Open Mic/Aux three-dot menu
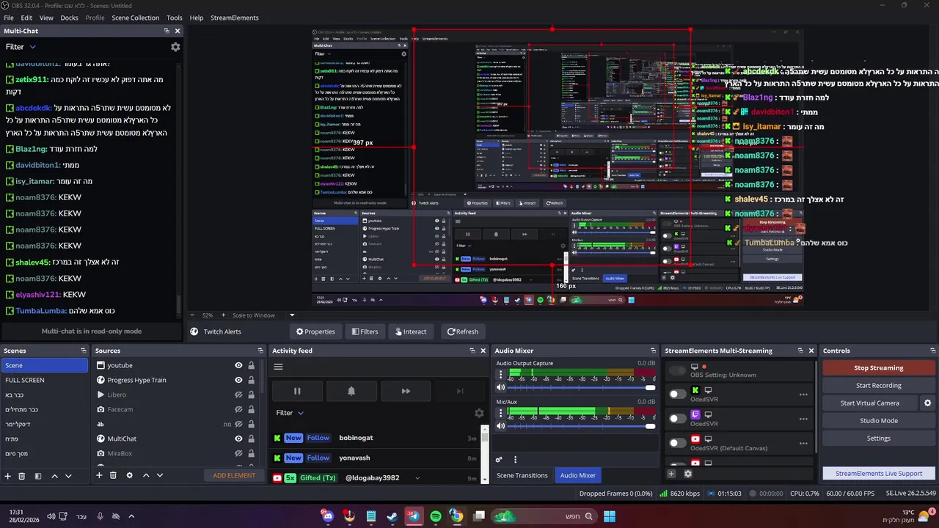Image resolution: width=939 pixels, height=528 pixels. click(x=501, y=414)
